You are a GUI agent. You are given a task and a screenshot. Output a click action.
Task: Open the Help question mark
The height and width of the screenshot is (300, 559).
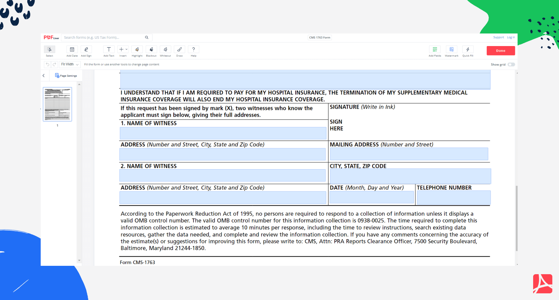194,50
